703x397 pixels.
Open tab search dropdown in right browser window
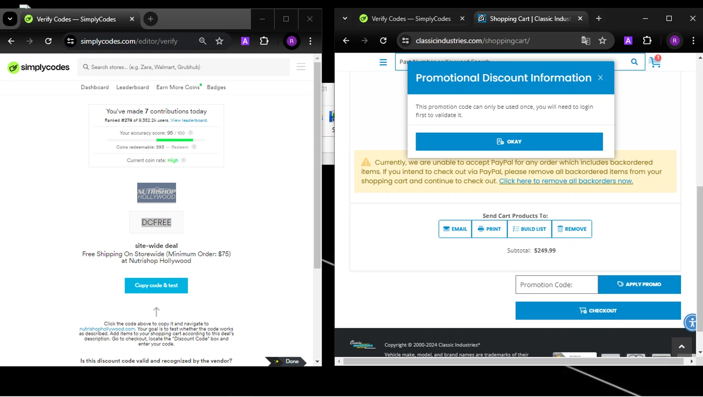(x=345, y=19)
